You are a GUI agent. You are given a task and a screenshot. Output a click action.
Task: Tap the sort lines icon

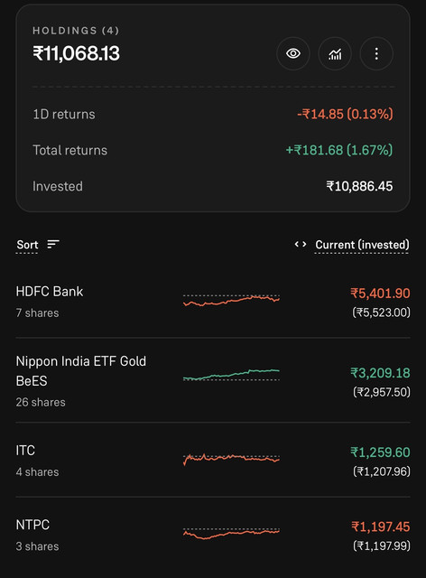coord(53,244)
